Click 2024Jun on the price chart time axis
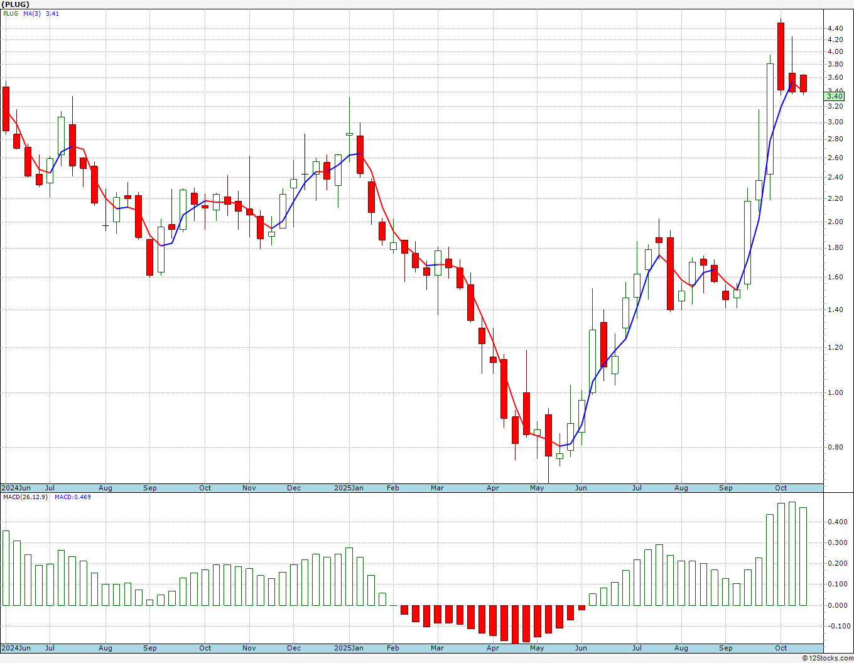Image resolution: width=854 pixels, height=663 pixels. tap(16, 488)
